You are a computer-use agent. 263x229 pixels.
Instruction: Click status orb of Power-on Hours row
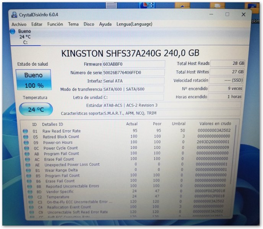26,143
